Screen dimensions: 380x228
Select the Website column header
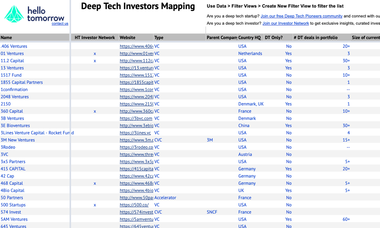tap(127, 38)
